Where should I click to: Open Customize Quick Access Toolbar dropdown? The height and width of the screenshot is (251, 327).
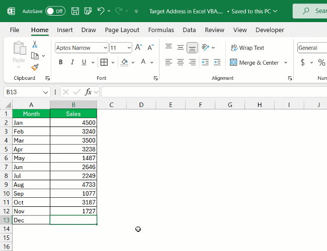pyautogui.click(x=136, y=11)
